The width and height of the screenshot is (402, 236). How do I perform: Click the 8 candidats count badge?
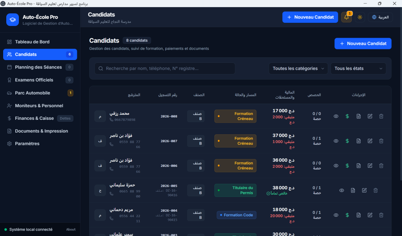pyautogui.click(x=137, y=40)
